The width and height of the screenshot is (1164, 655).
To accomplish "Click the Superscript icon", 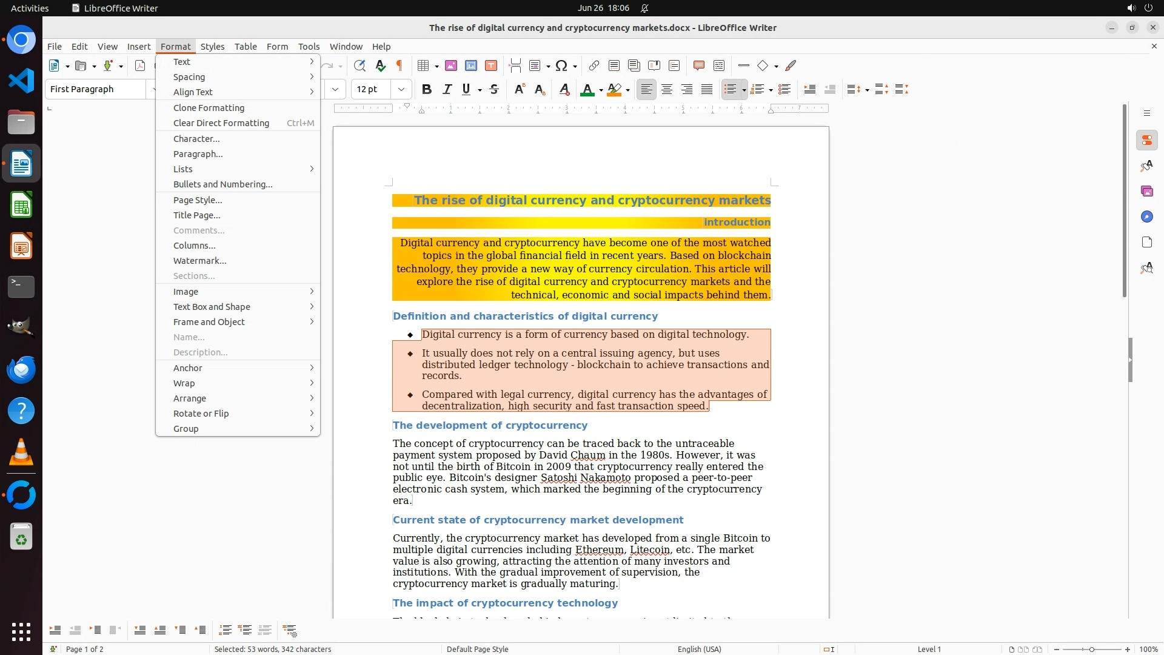I will [520, 89].
